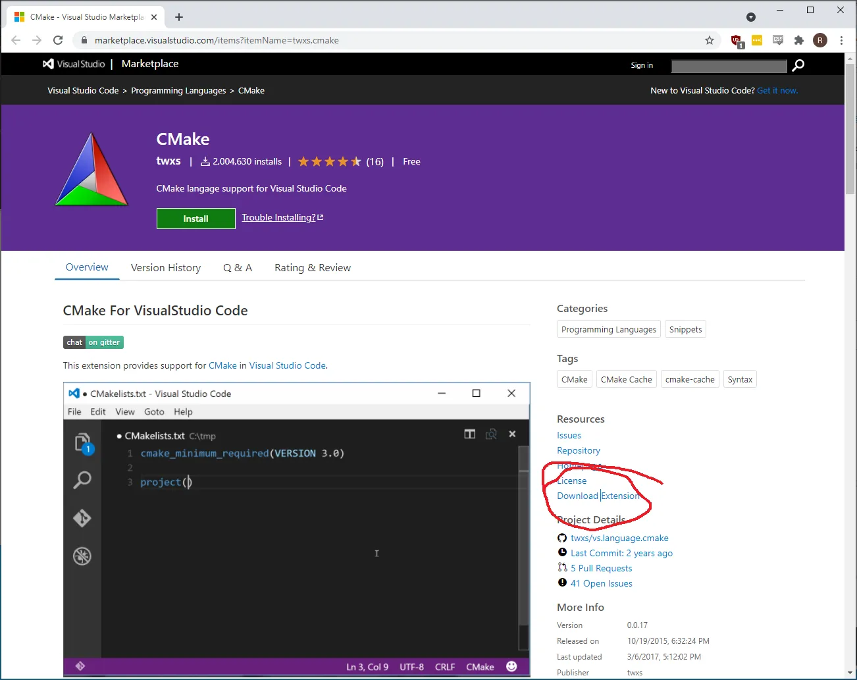This screenshot has width=857, height=680.
Task: Click the Syntax tag
Action: tap(740, 380)
